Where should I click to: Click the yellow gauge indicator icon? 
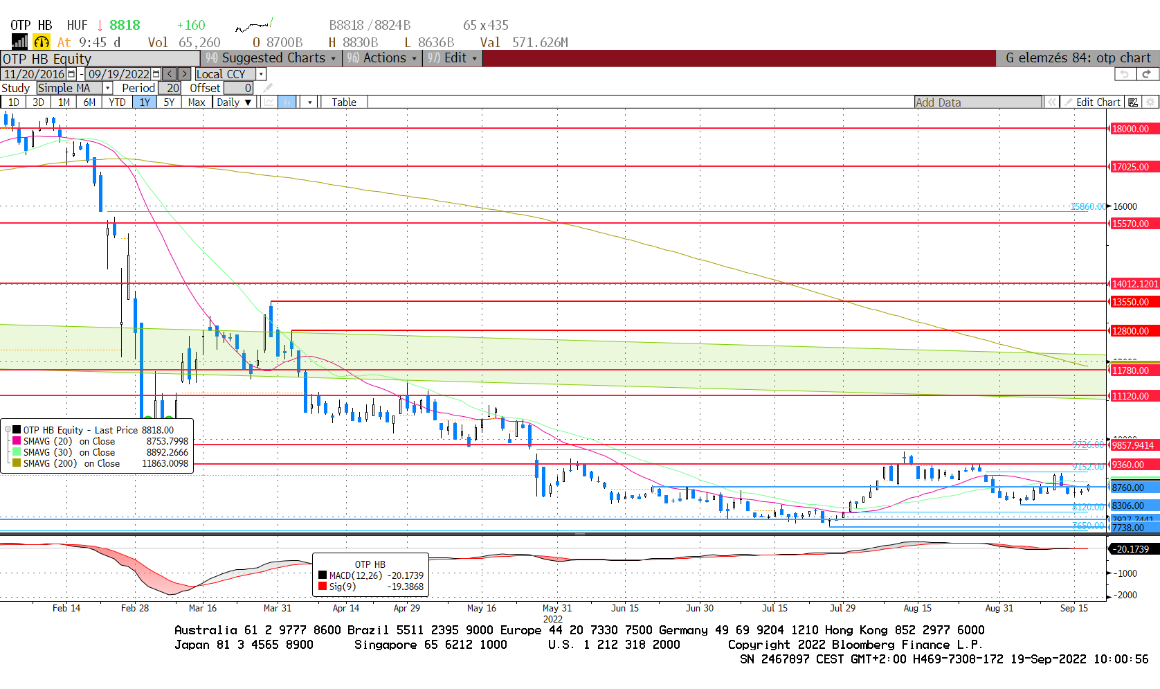coord(42,42)
